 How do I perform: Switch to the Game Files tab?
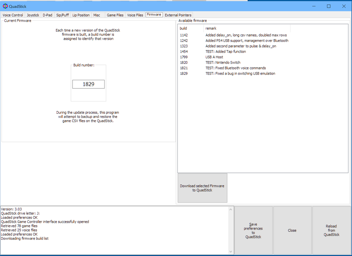[x=115, y=15]
